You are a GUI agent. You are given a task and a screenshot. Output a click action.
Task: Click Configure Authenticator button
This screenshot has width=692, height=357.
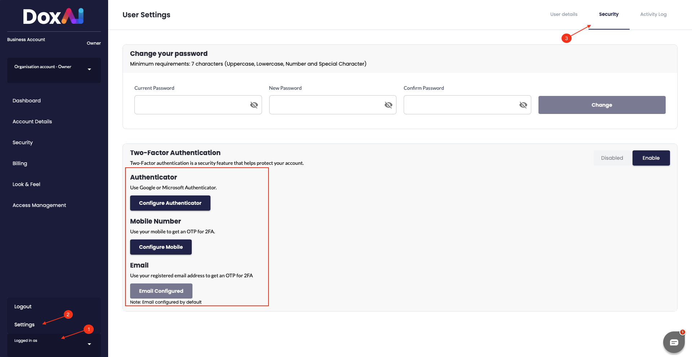(x=170, y=203)
